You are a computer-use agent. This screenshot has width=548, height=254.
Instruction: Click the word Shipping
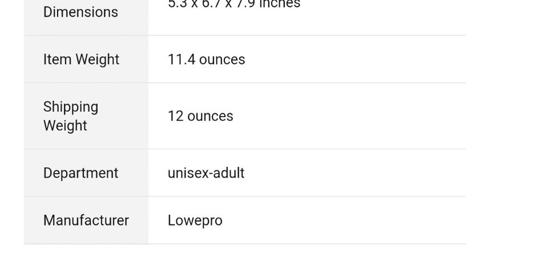pyautogui.click(x=71, y=107)
